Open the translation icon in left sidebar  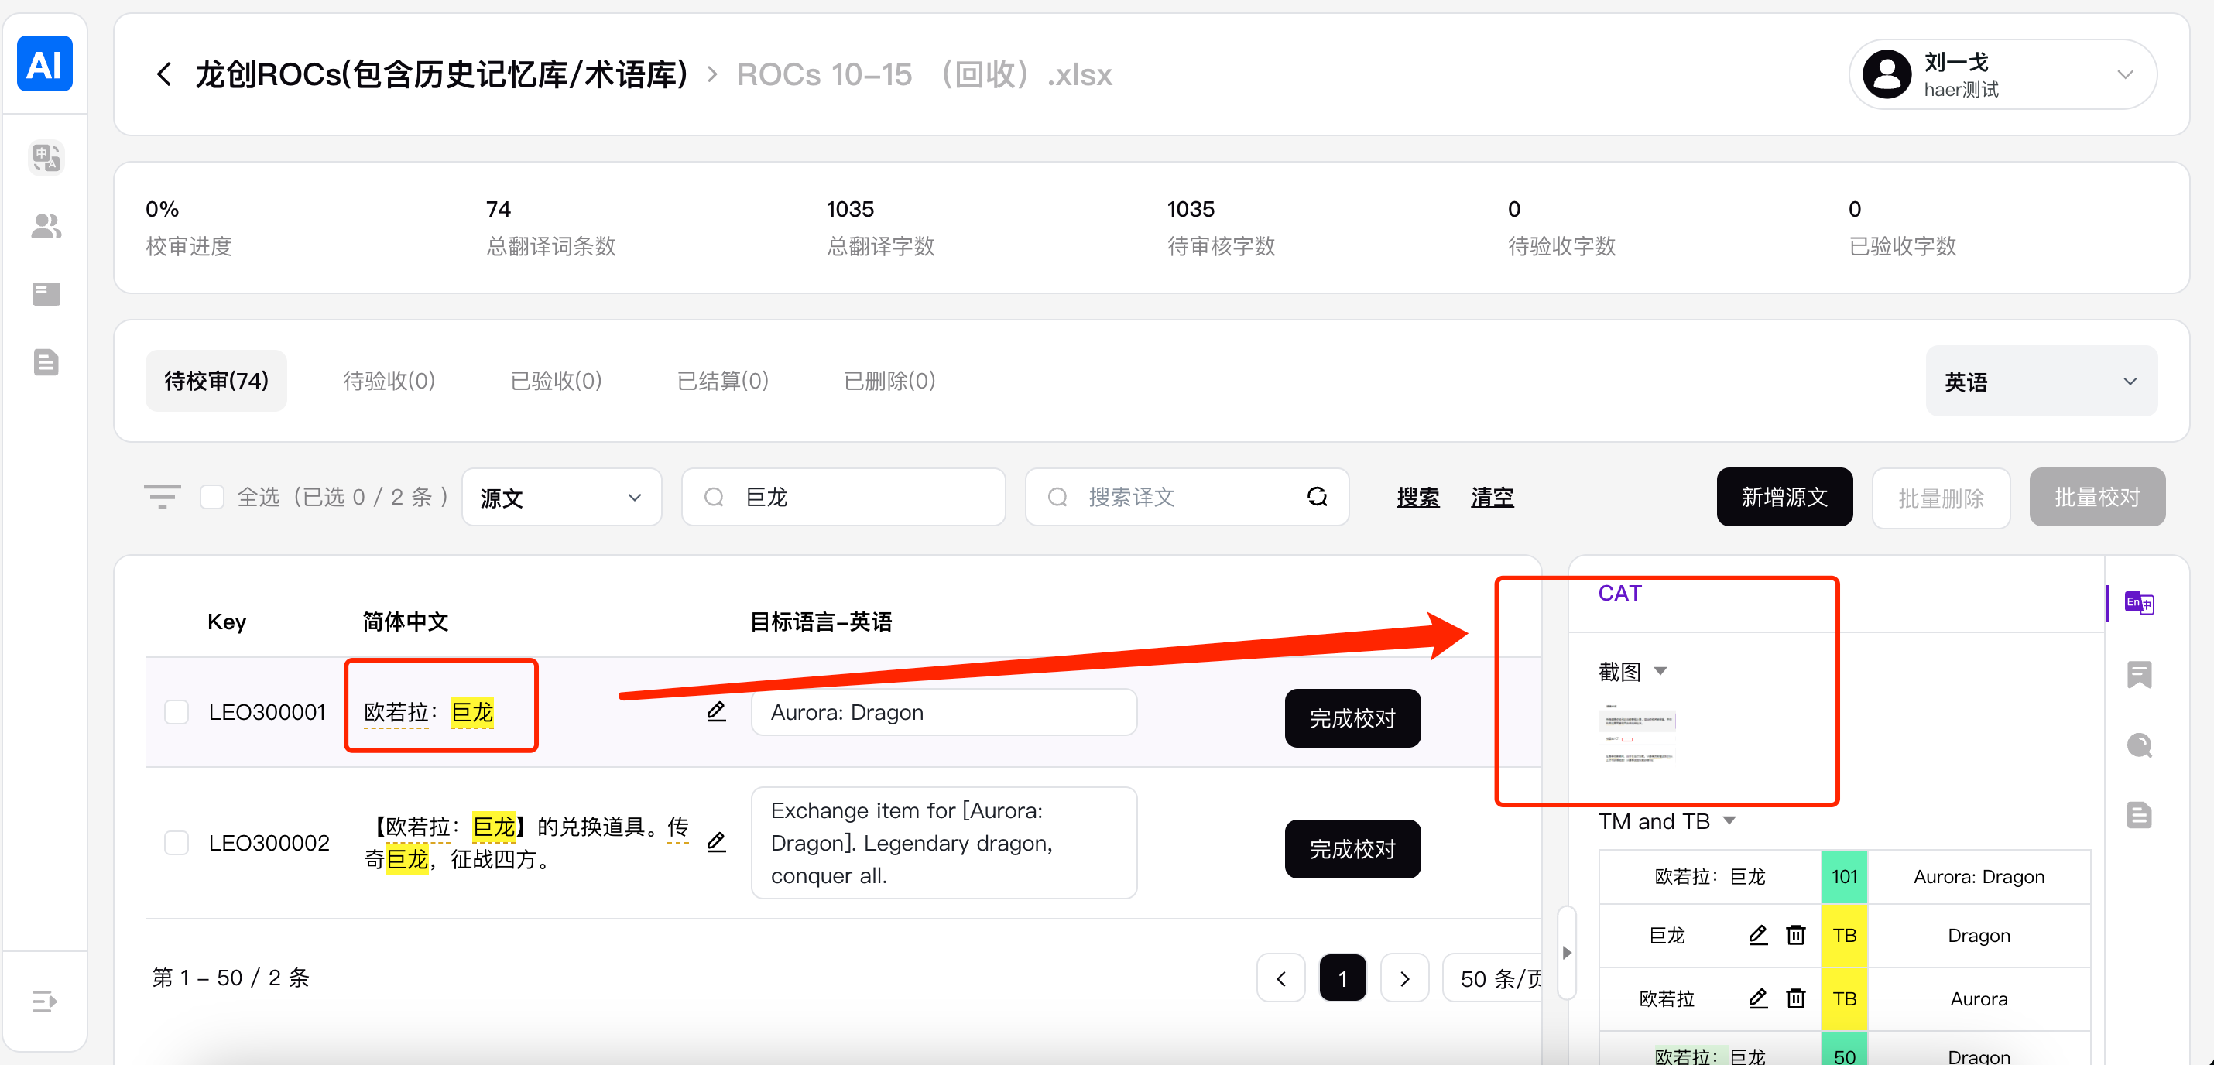point(46,157)
